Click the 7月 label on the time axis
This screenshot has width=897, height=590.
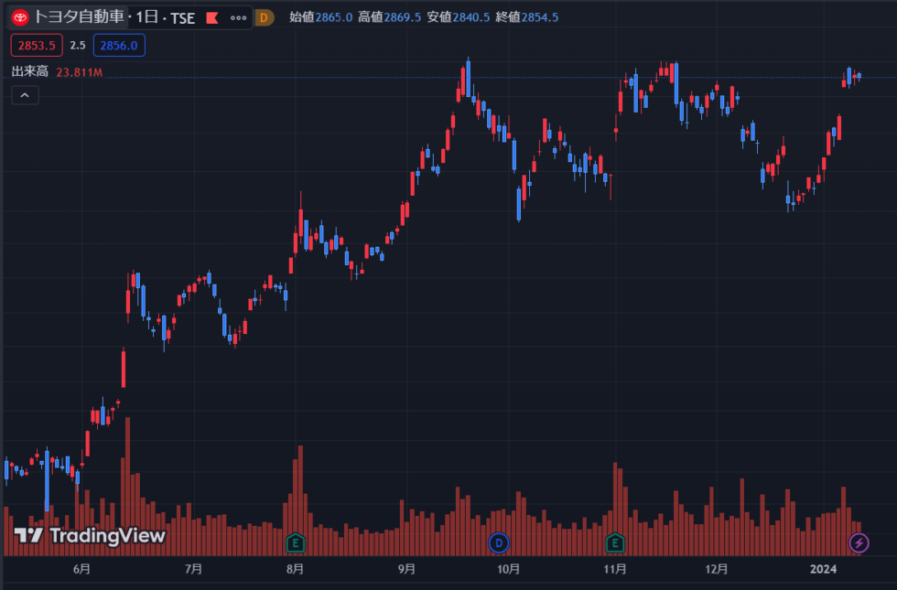(x=193, y=569)
